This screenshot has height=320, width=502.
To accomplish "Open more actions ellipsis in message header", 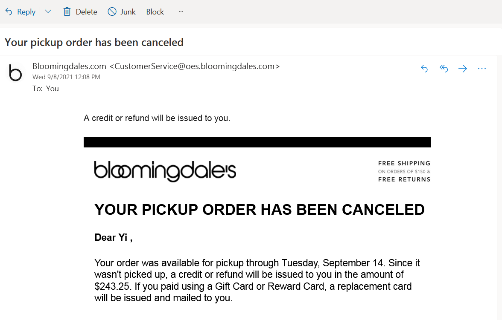I will 482,69.
